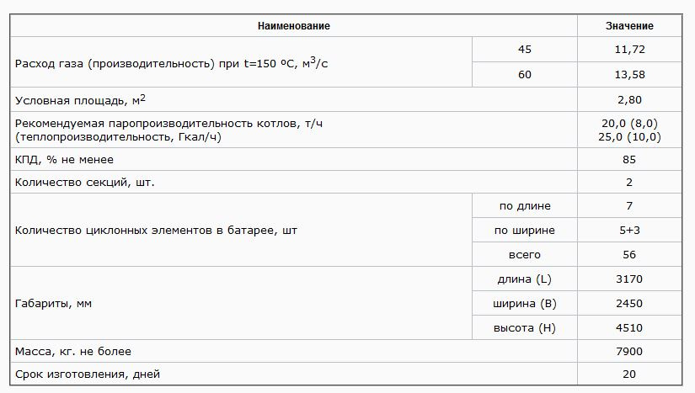Select the value 13,58 cell
Screen dimensions: 695x393
(629, 75)
